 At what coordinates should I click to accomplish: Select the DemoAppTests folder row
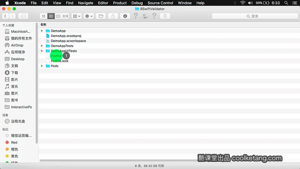(169, 46)
